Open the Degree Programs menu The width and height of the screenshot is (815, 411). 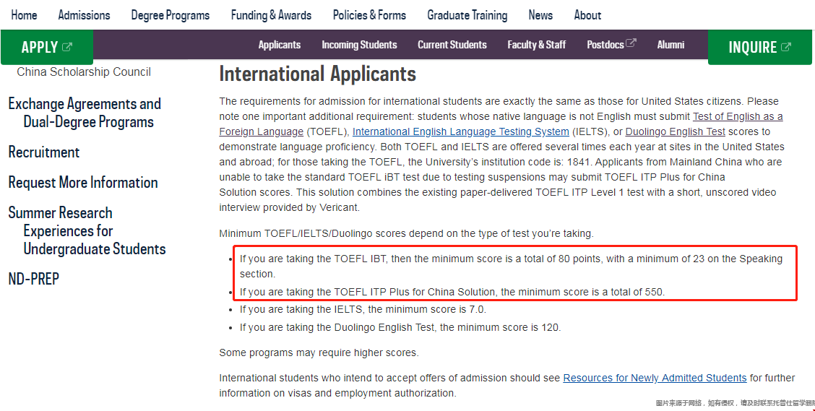(170, 15)
